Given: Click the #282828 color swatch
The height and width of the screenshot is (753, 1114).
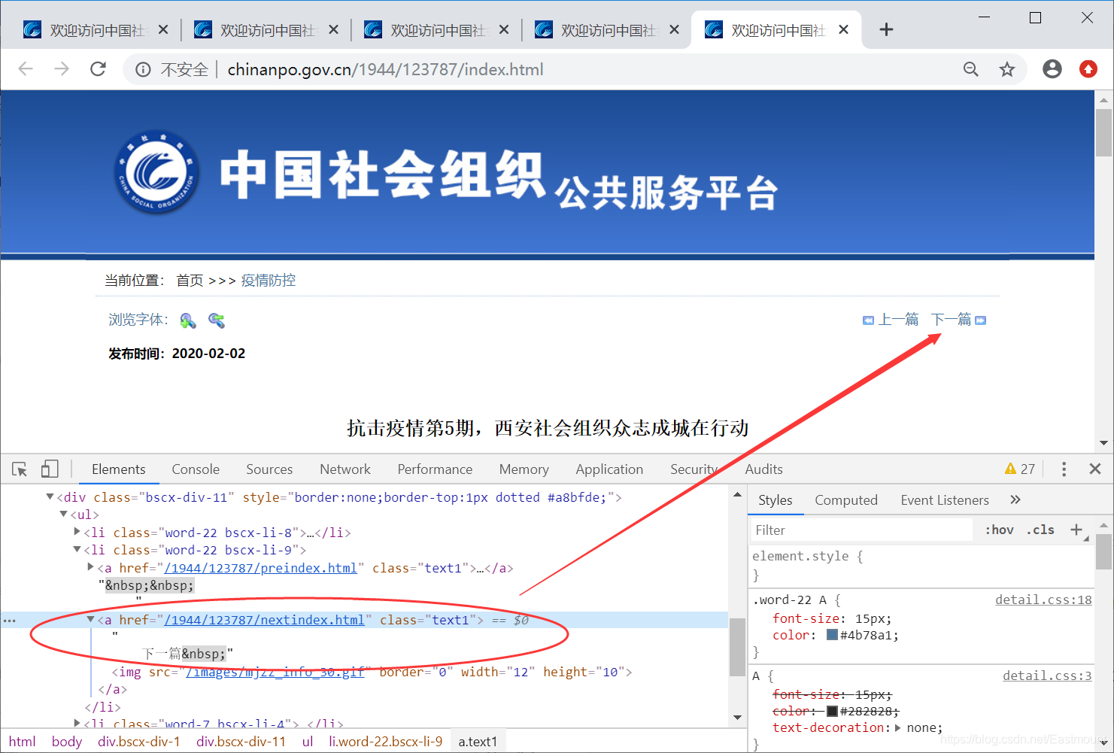Looking at the screenshot, I should click(x=832, y=711).
